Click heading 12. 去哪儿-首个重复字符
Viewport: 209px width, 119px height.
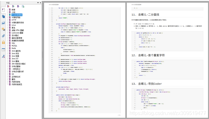pos(148,55)
